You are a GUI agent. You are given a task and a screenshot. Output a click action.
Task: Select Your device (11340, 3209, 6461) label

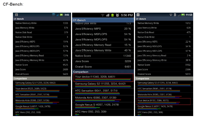click(x=95, y=77)
